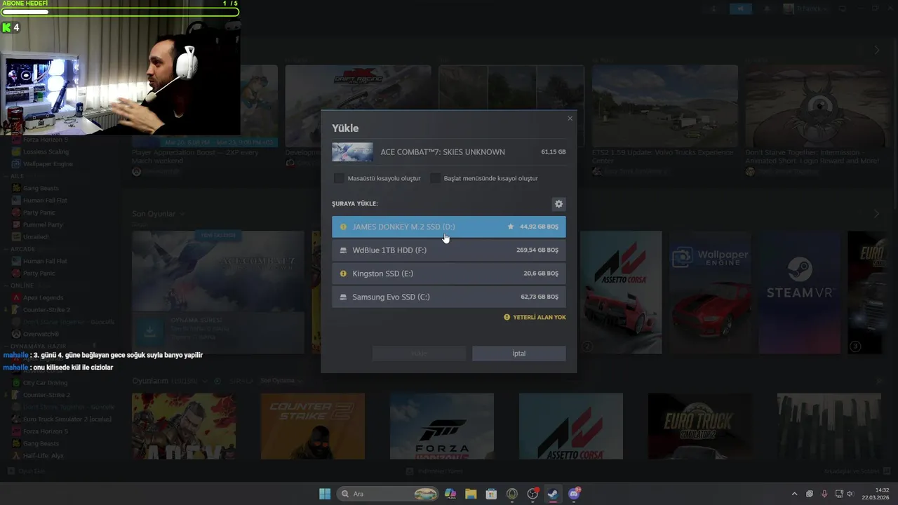Open Lossless Scaling in the Steam library sidebar
The height and width of the screenshot is (505, 898).
click(x=46, y=151)
